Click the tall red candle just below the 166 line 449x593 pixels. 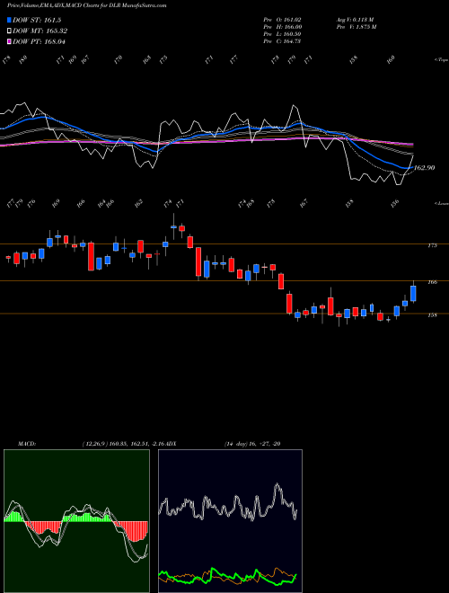(x=289, y=304)
